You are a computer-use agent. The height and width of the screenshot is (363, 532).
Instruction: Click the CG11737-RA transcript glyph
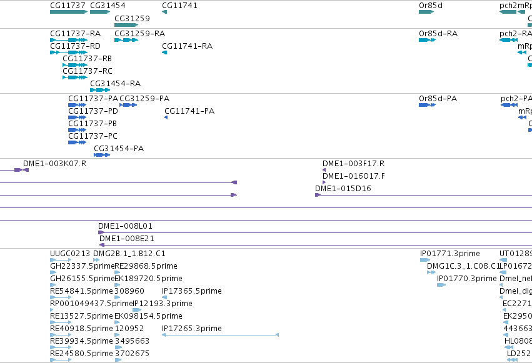(69, 40)
